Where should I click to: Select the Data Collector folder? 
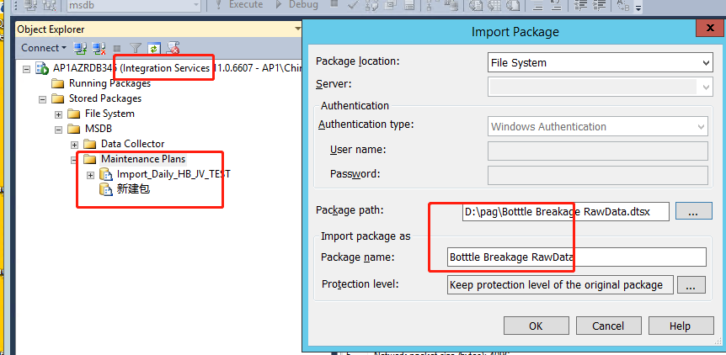[x=132, y=144]
